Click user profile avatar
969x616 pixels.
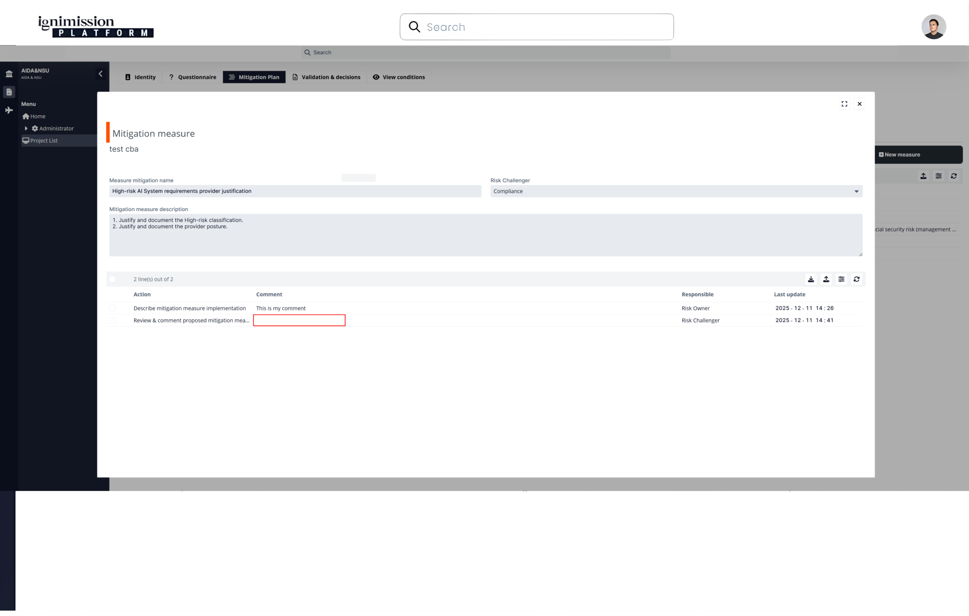tap(933, 27)
